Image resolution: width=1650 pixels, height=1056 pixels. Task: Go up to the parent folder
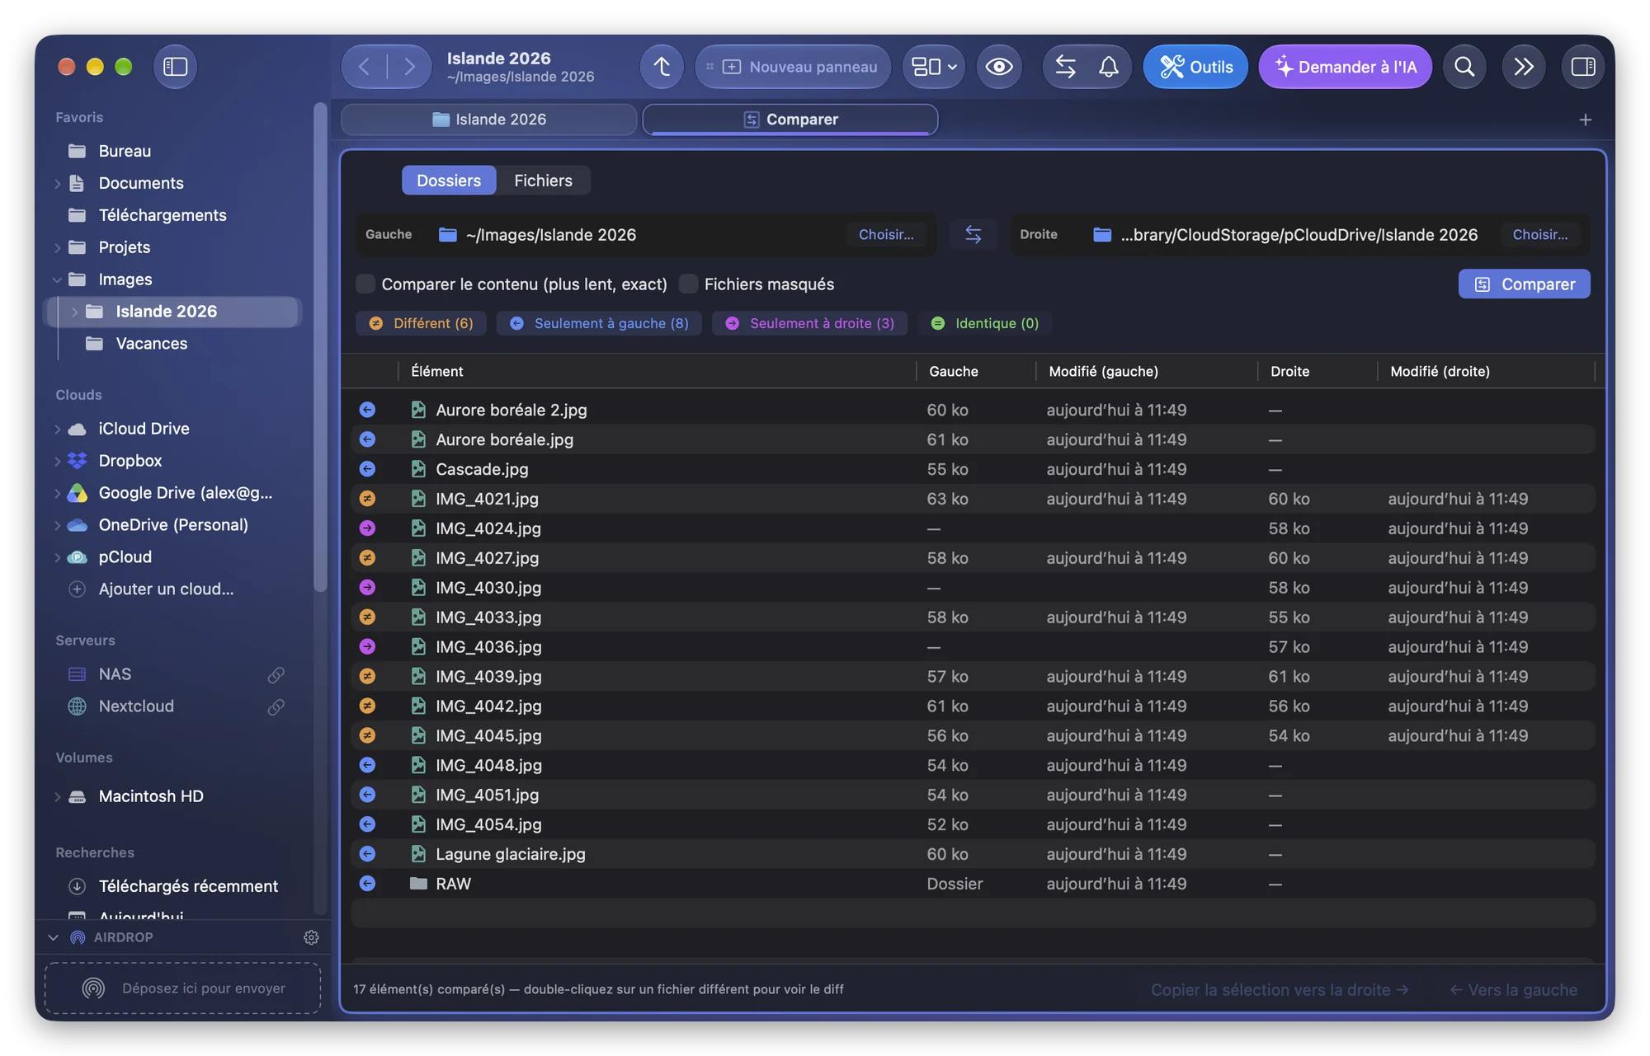[662, 67]
